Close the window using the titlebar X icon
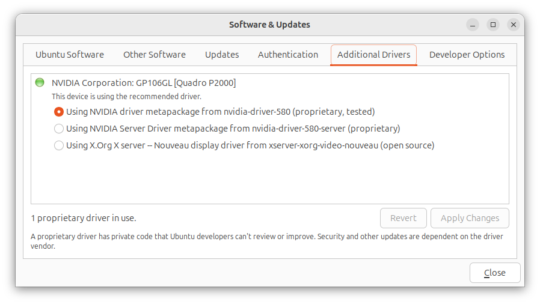 pyautogui.click(x=513, y=25)
